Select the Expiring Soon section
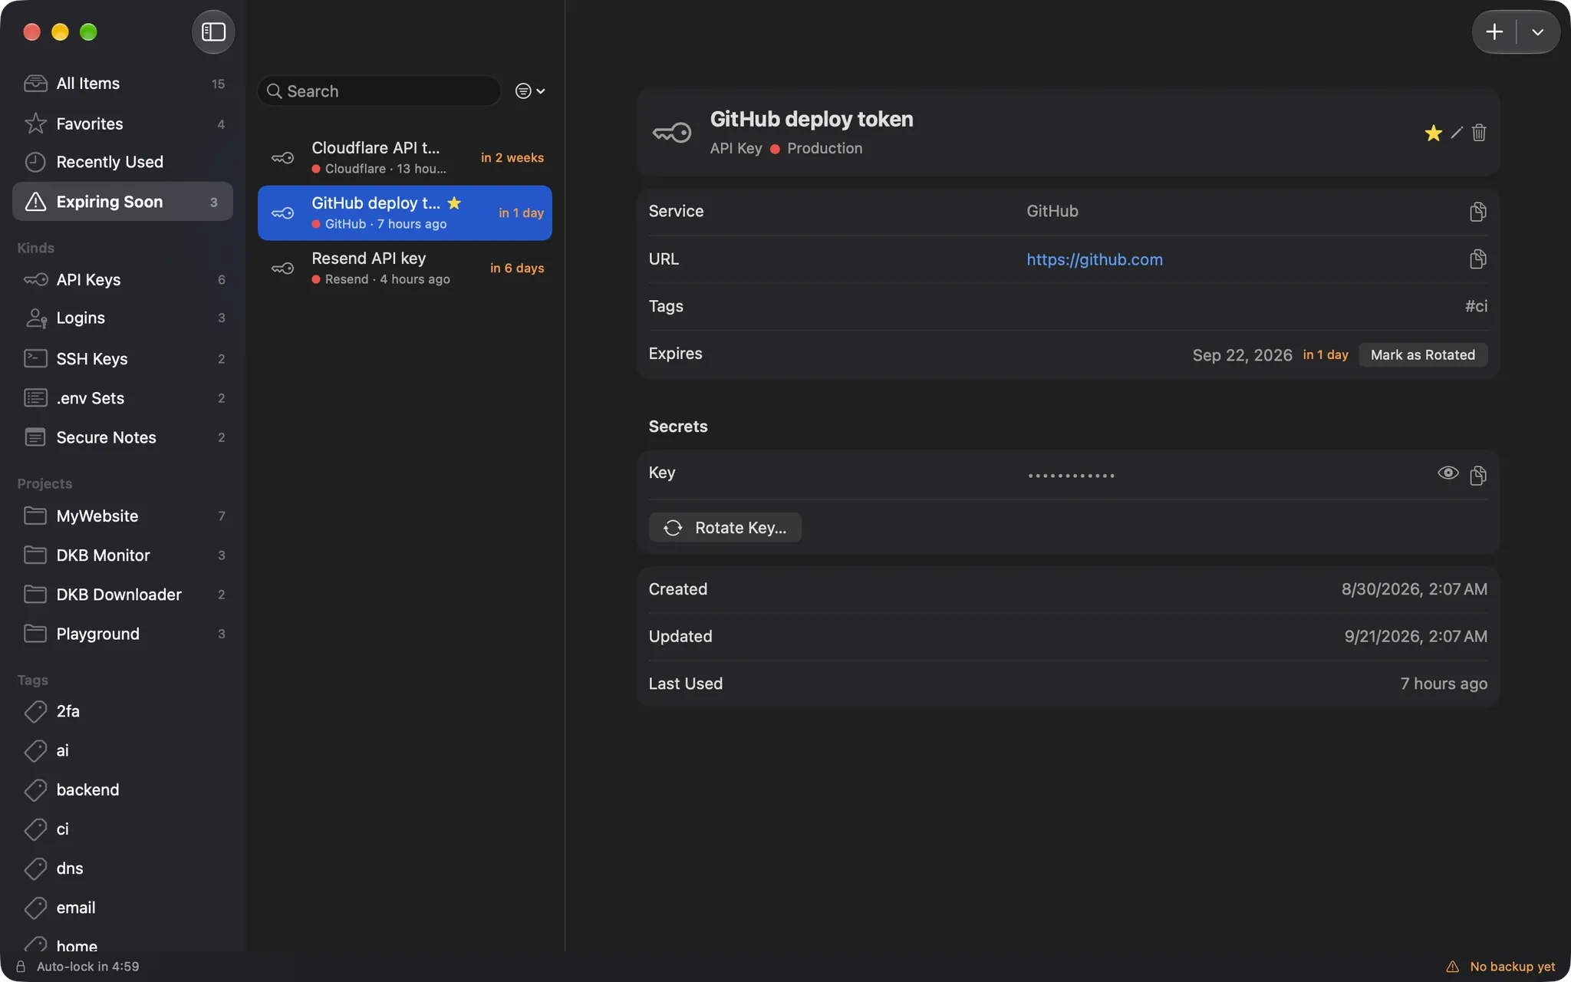The width and height of the screenshot is (1571, 982). (123, 202)
